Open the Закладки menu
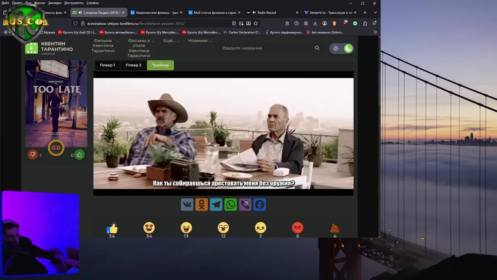 click(55, 3)
